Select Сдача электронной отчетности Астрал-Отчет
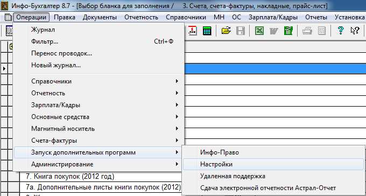 pyautogui.click(x=273, y=188)
